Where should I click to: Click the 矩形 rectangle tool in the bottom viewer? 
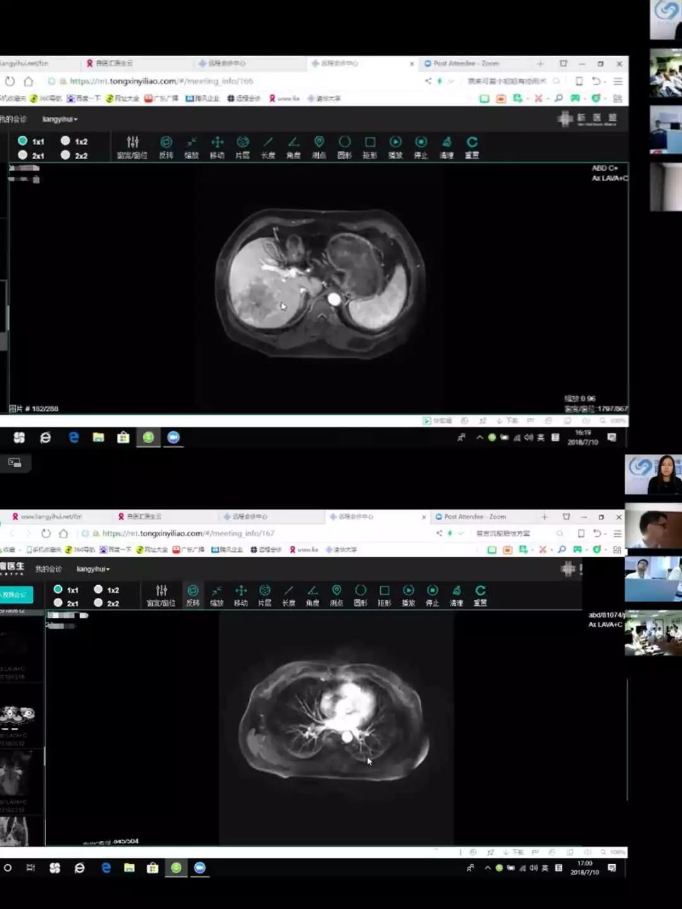pyautogui.click(x=384, y=595)
